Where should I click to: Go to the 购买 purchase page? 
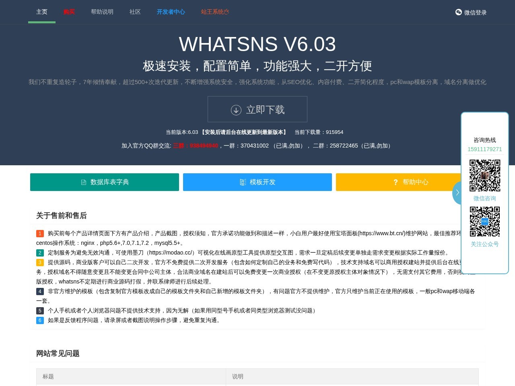click(x=69, y=12)
